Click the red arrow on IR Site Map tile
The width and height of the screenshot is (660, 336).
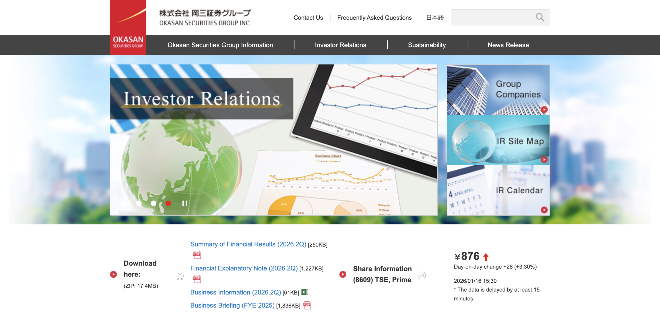click(544, 160)
